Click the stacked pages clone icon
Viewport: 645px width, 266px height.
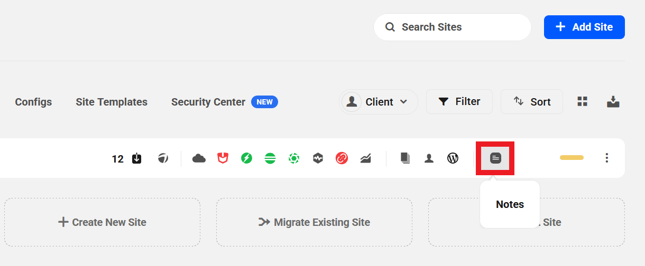(405, 158)
